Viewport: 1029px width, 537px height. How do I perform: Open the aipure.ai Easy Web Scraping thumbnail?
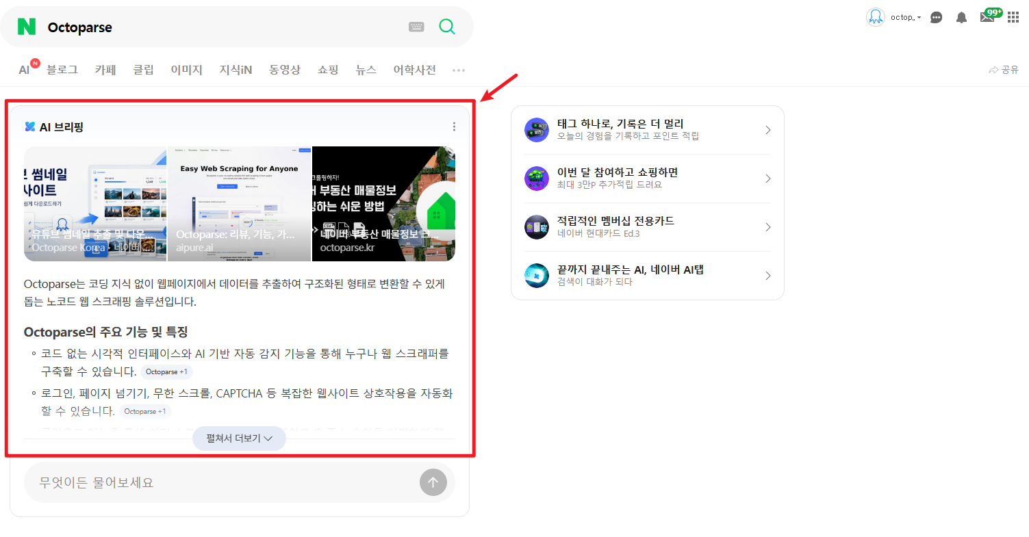240,204
